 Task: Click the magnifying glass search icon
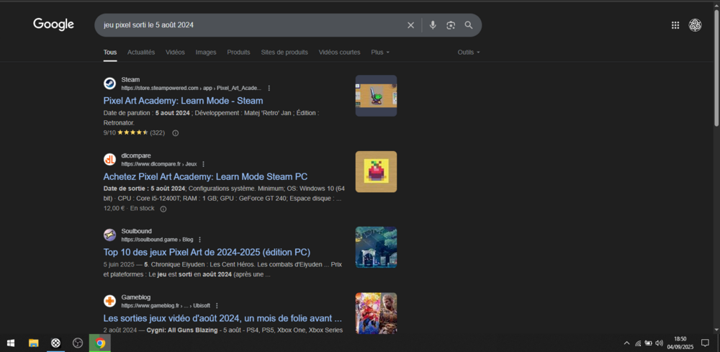[x=469, y=25]
